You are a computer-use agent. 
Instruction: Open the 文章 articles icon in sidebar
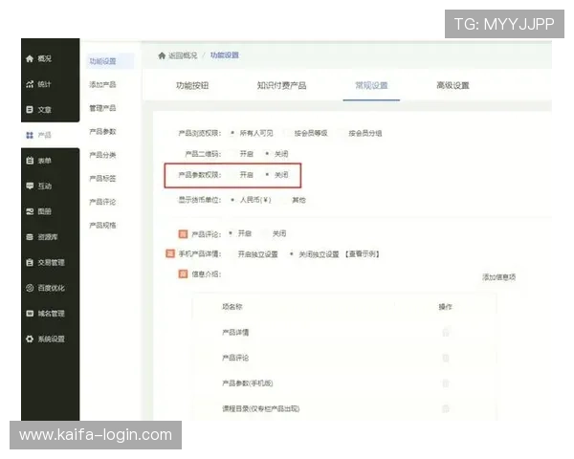30,109
